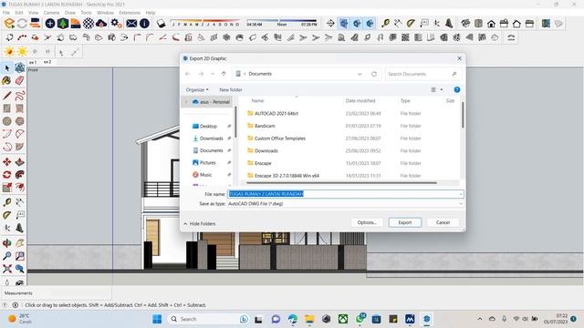
Task: Click the Export button
Action: click(x=405, y=222)
